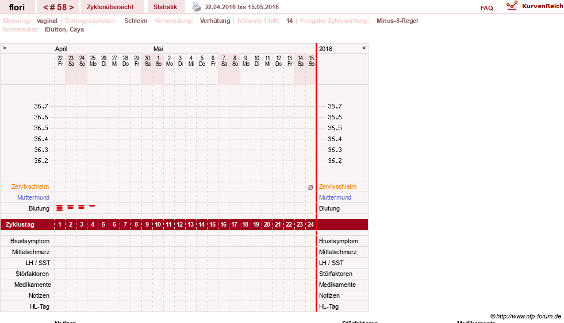Open the nfp-forum.de copyright link

pos(526,316)
